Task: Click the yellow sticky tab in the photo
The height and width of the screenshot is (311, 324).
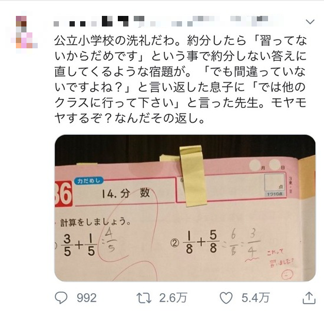Action: (x=193, y=176)
